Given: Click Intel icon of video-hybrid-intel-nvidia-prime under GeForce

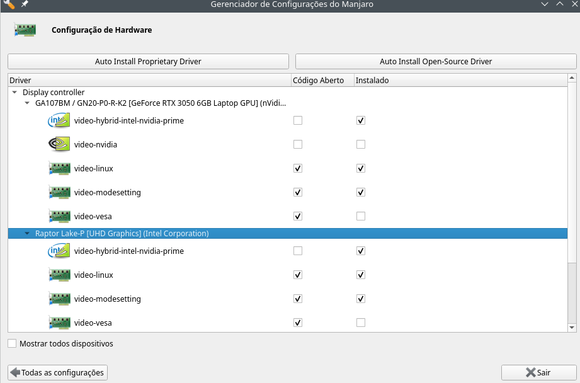Looking at the screenshot, I should point(59,121).
